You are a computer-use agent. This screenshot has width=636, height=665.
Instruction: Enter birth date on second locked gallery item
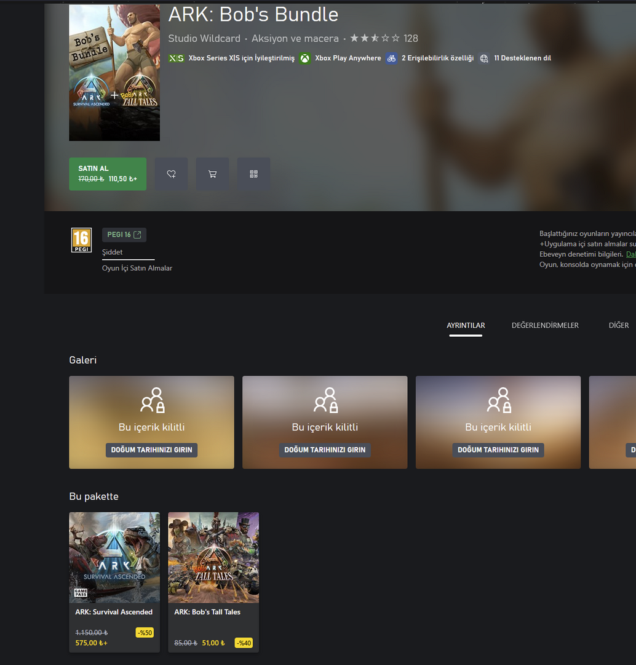325,450
